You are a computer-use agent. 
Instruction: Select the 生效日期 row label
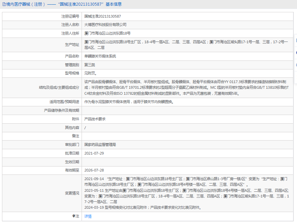pyautogui.click(x=72, y=162)
